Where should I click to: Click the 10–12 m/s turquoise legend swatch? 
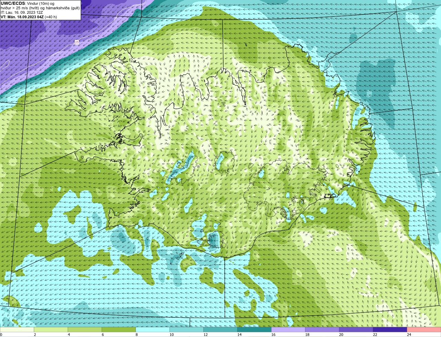[187, 329]
